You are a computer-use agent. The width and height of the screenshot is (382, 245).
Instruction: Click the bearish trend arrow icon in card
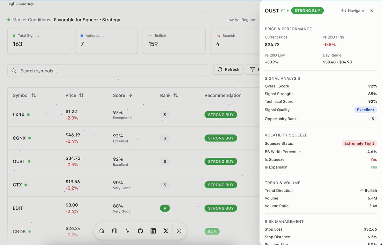[x=218, y=36]
